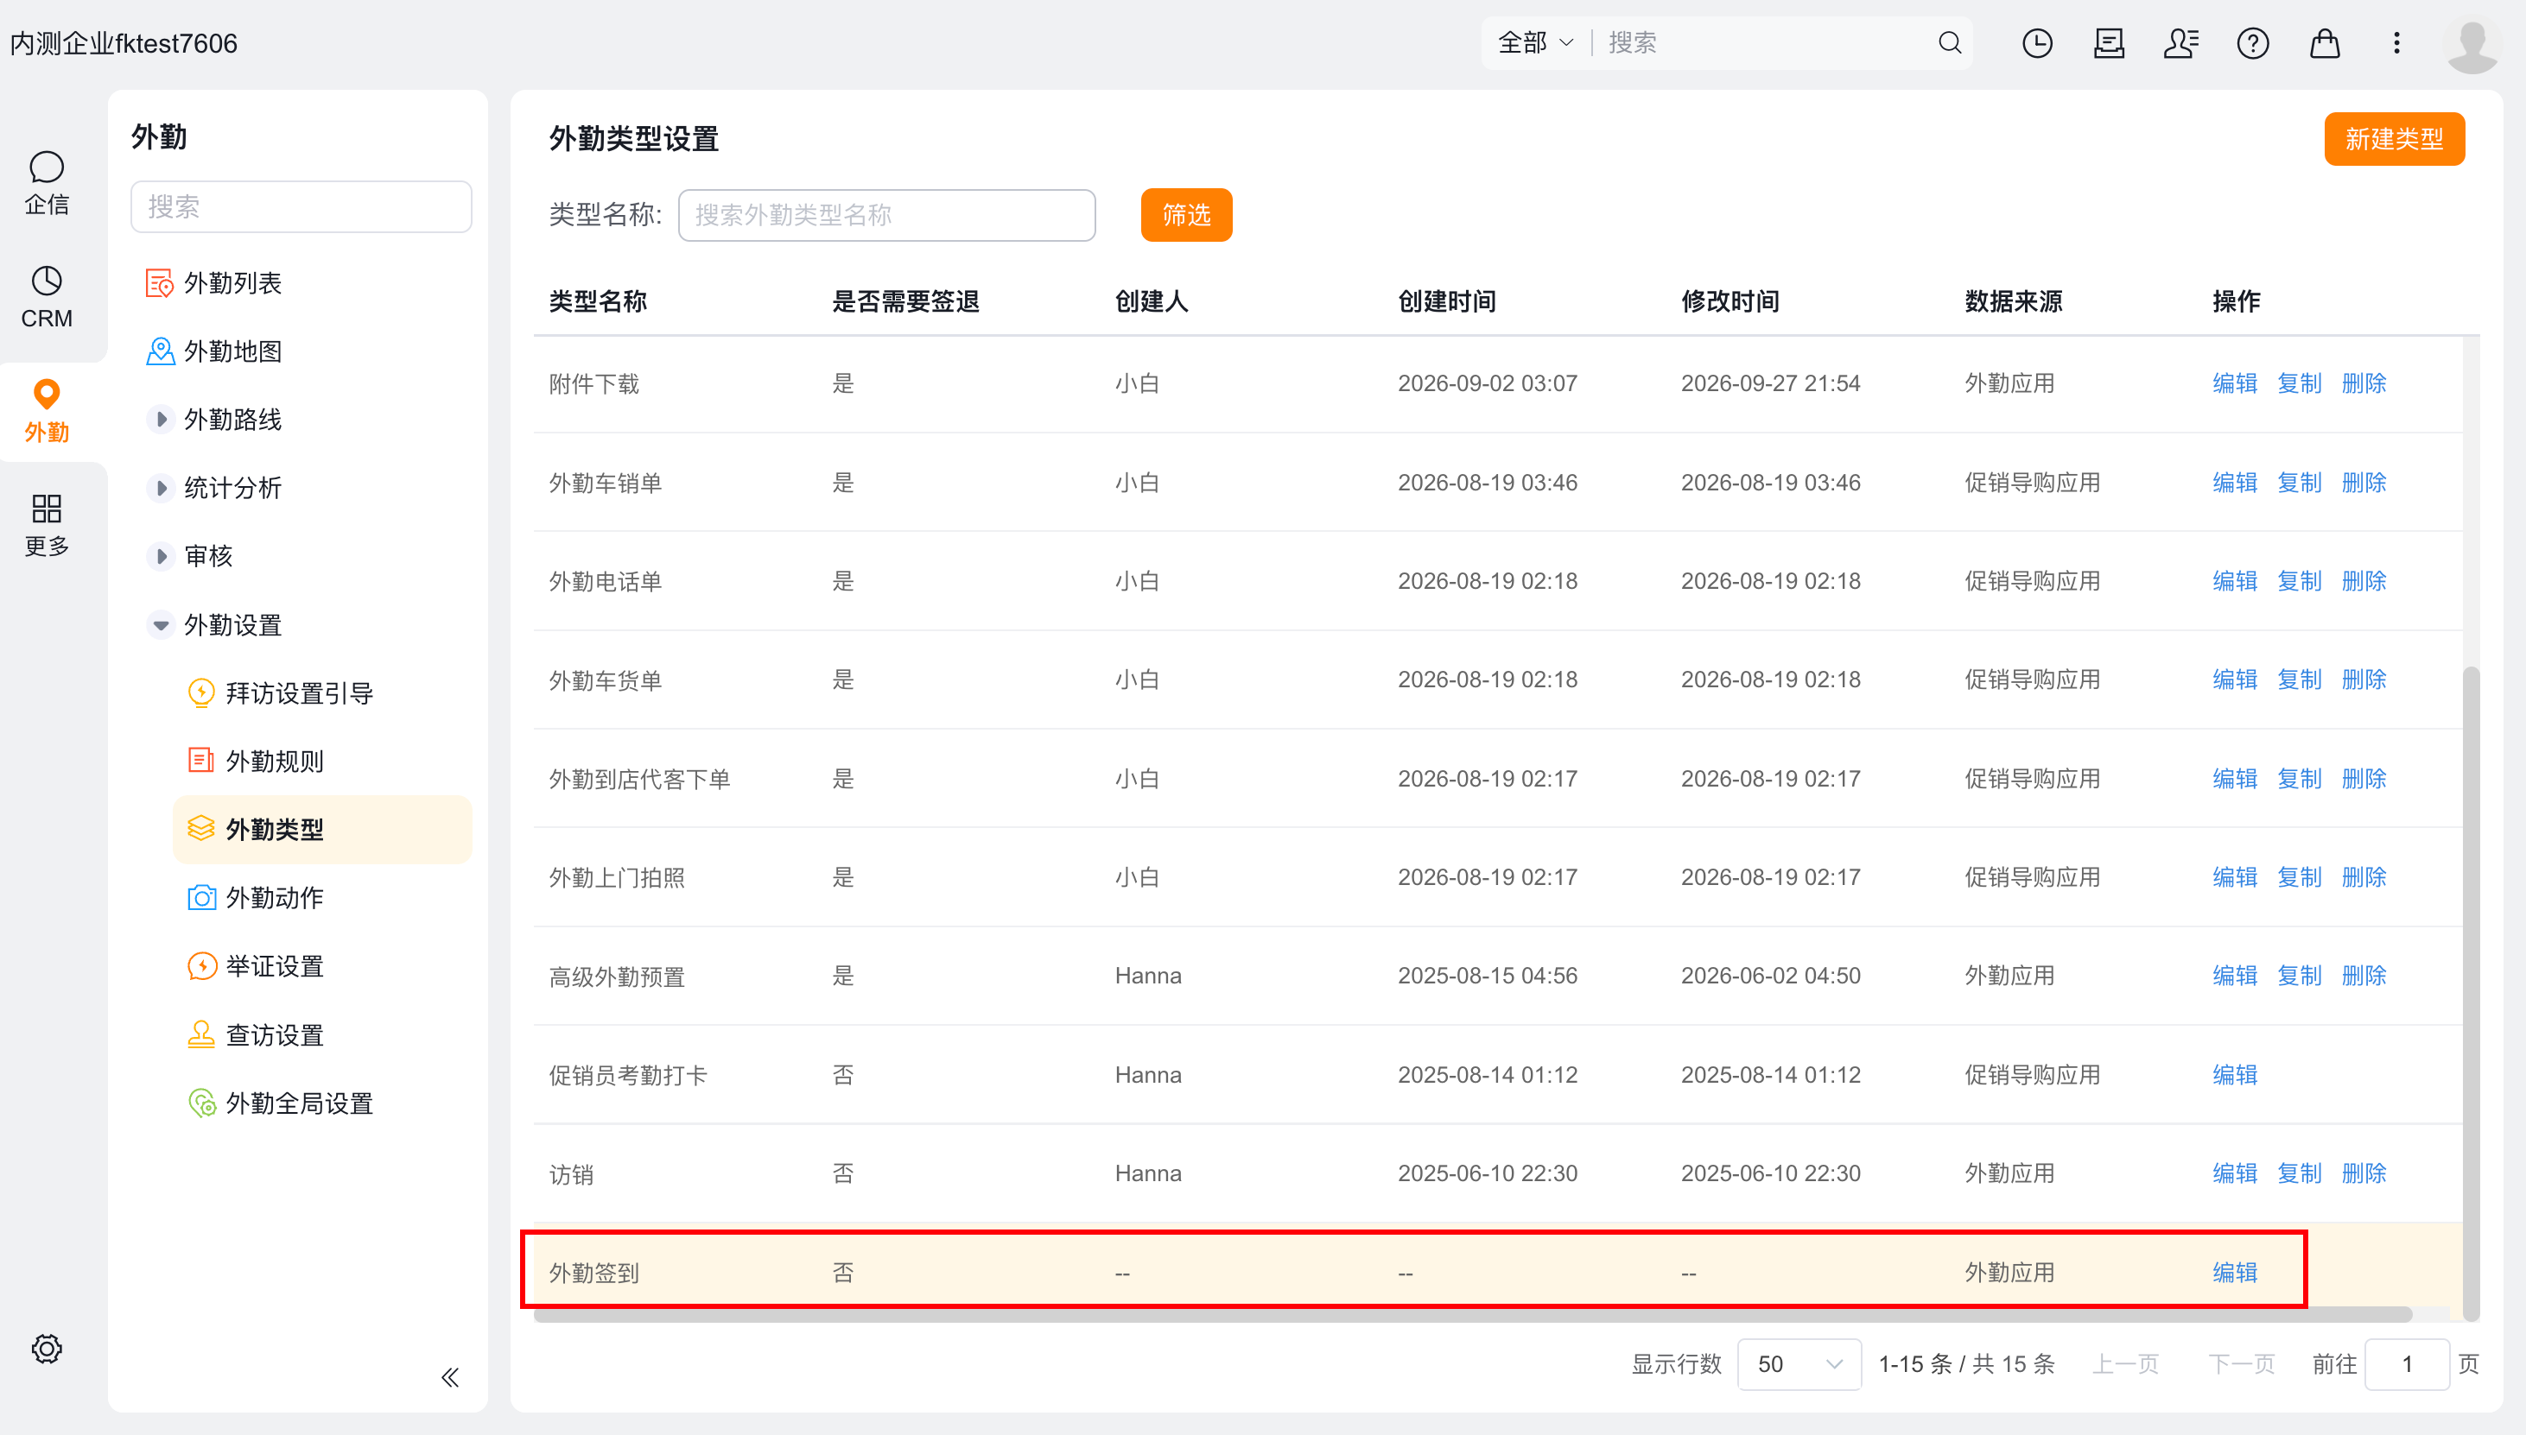Click 下一页 pagination link
This screenshot has width=2526, height=1435.
click(2241, 1364)
